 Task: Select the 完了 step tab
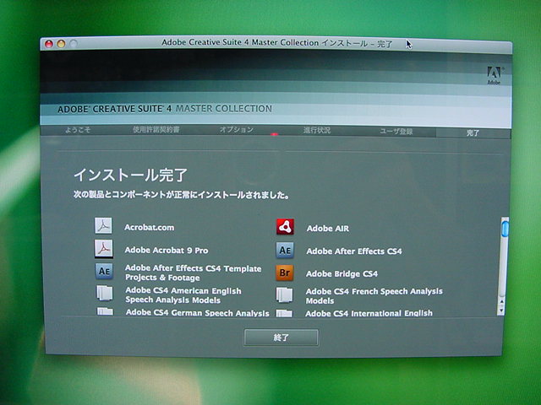[473, 132]
